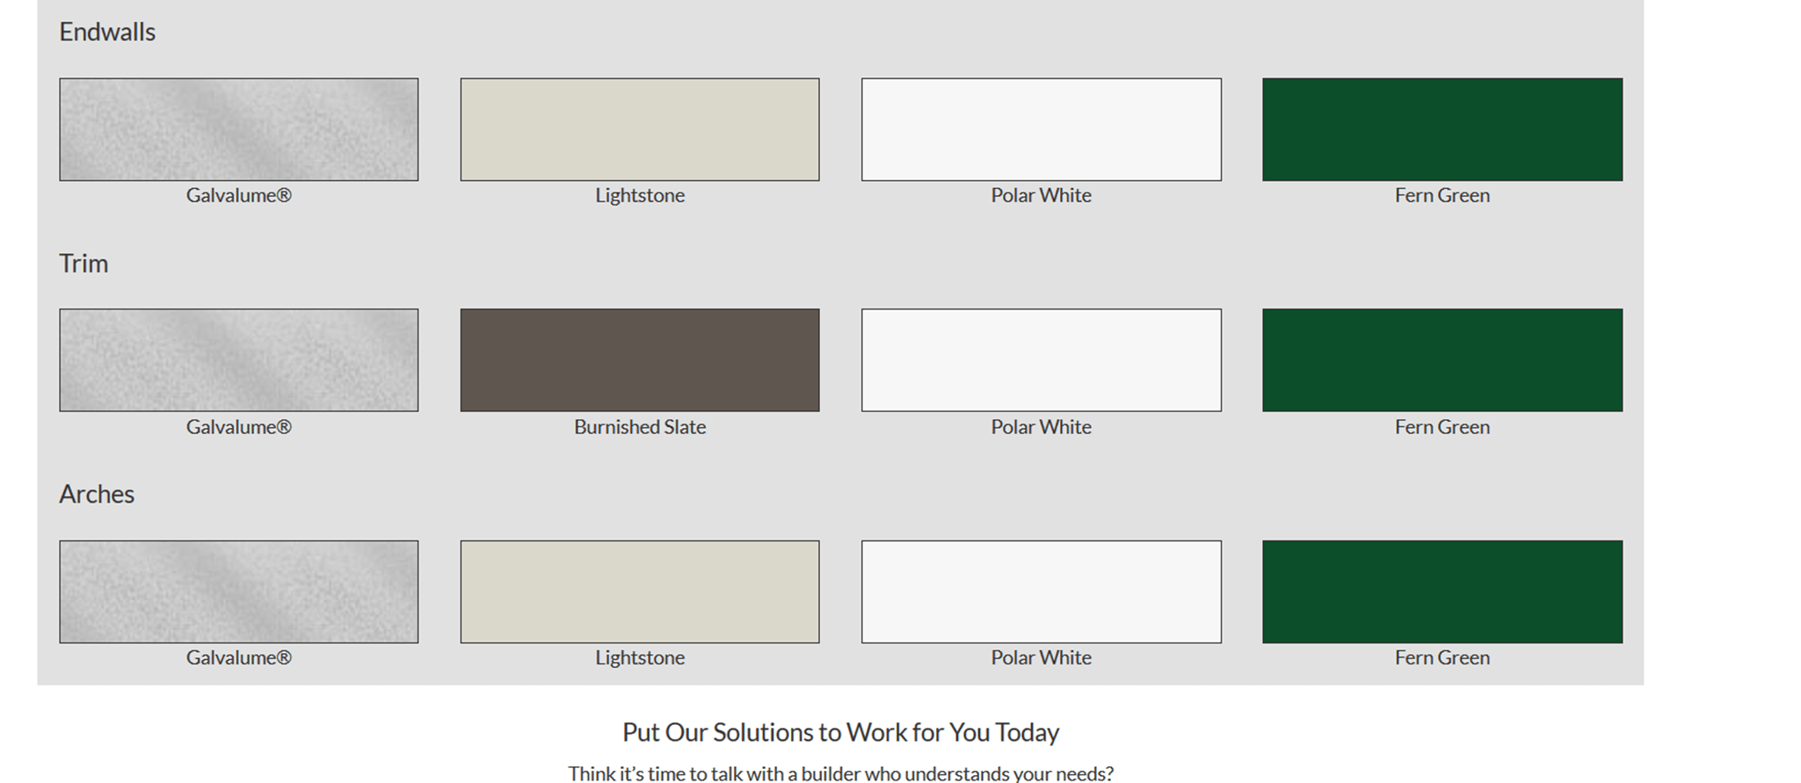The width and height of the screenshot is (1801, 783).
Task: Select Fern Green swatch for Arches
Action: click(1442, 591)
